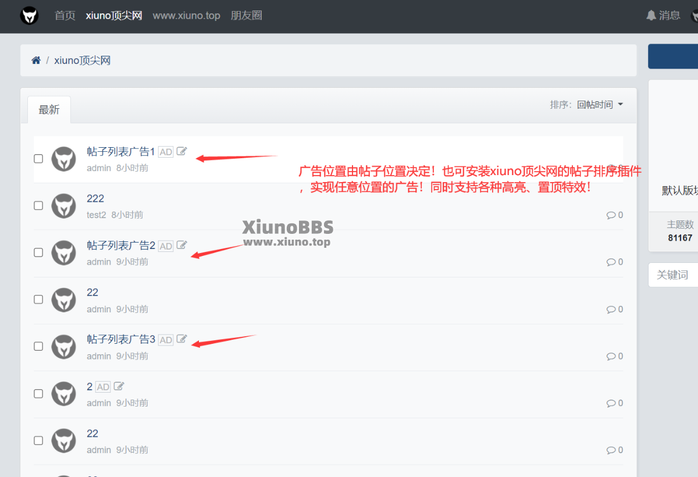The image size is (698, 477).
Task: Tick the checkbox of the 22 thread directly above 帖子列表广告3
Action: [x=38, y=300]
